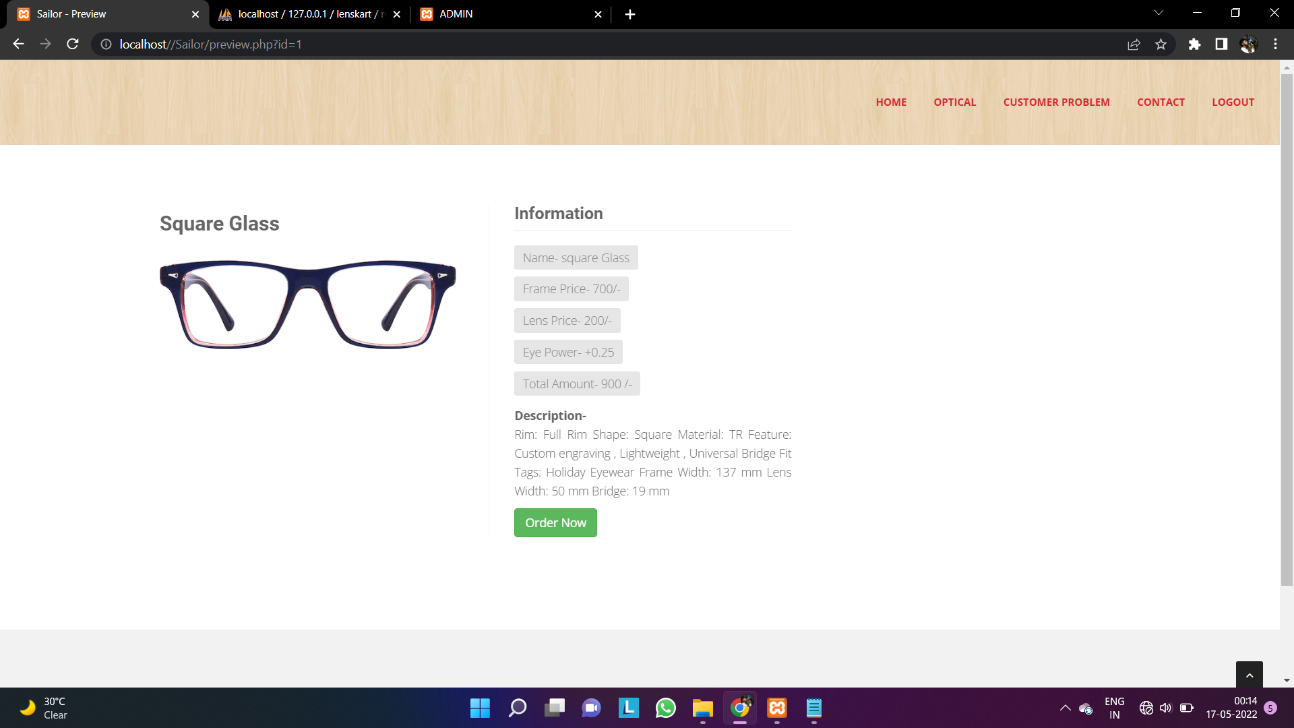Open taskbar search magnifier
1294x728 pixels.
[517, 708]
